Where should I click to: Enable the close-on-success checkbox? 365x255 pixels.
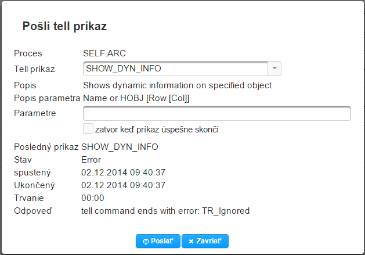tap(88, 128)
